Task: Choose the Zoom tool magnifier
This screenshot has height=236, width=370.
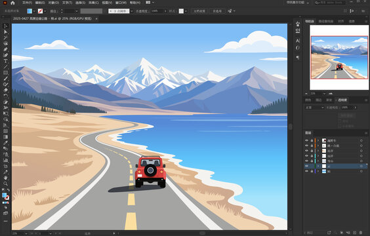Action: [x=5, y=184]
